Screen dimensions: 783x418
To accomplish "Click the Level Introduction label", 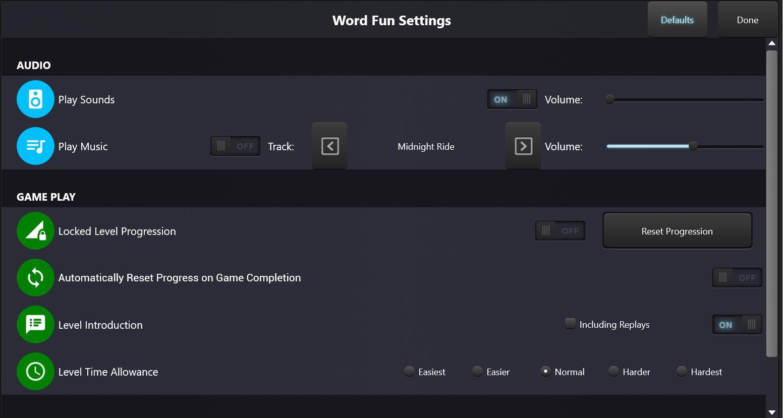I will tap(100, 325).
